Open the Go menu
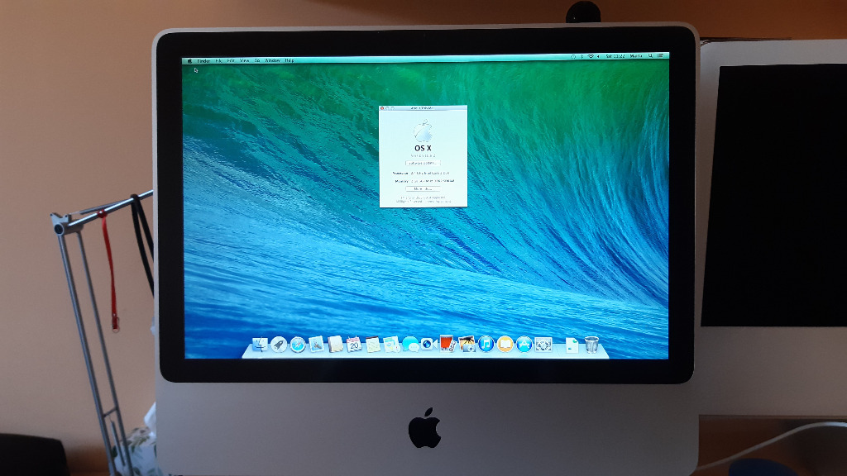 257,60
